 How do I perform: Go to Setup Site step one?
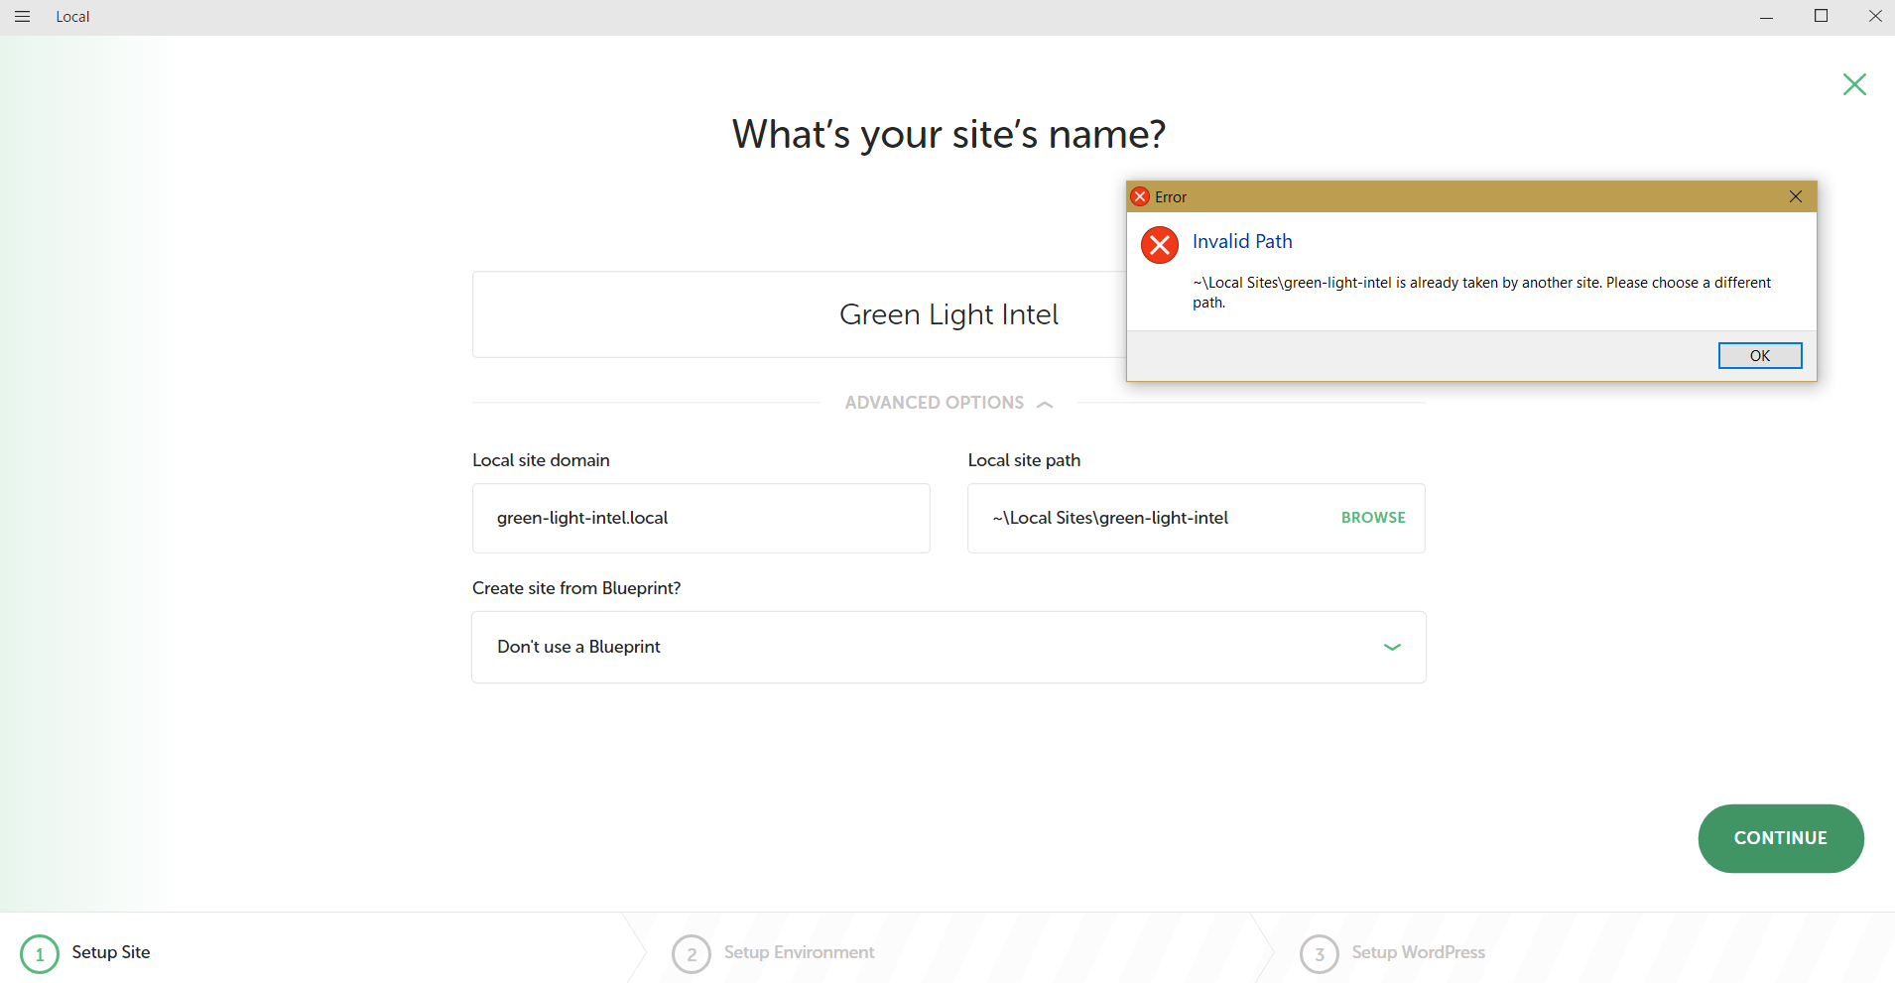[85, 953]
